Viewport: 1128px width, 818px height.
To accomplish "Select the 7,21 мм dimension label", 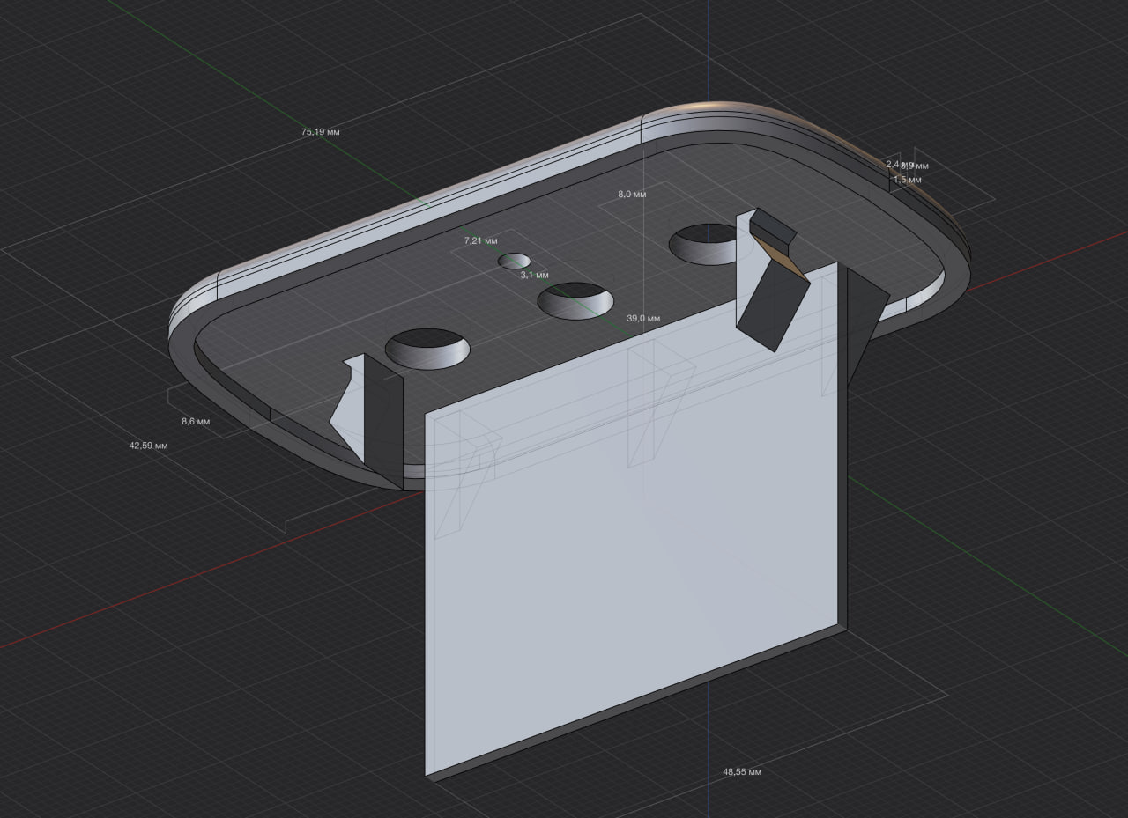I will coord(480,240).
